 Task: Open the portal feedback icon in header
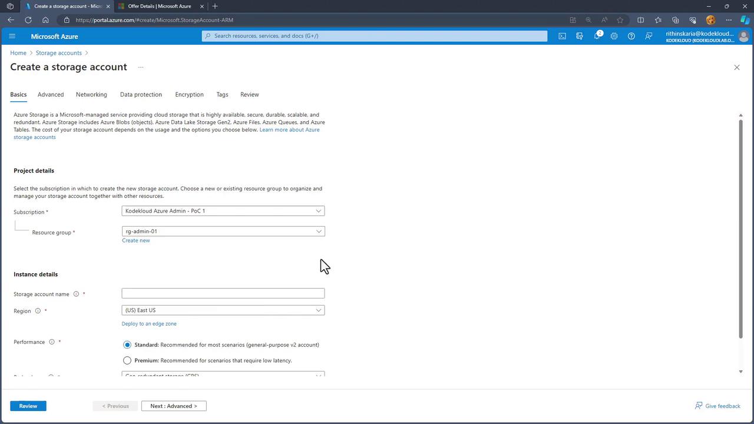[649, 36]
